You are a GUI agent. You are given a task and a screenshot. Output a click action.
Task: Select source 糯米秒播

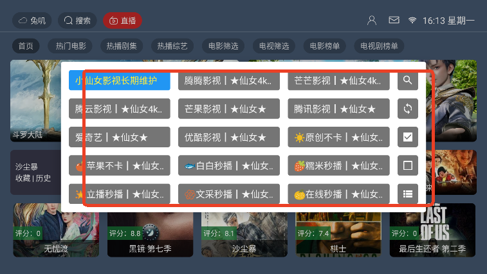click(338, 165)
